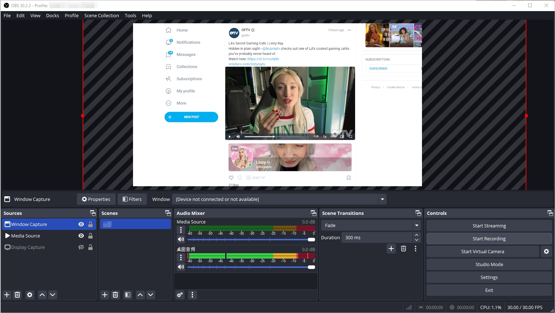Open the View menu

pyautogui.click(x=35, y=15)
